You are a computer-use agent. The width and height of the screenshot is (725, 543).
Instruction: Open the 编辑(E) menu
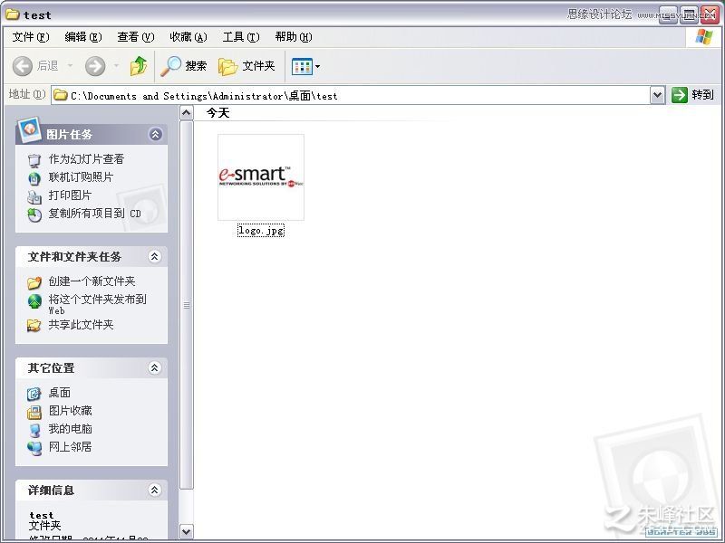[x=83, y=37]
